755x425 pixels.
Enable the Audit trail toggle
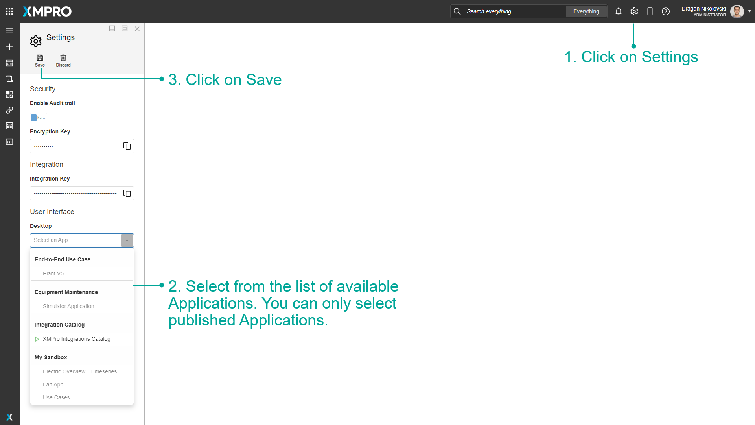38,117
